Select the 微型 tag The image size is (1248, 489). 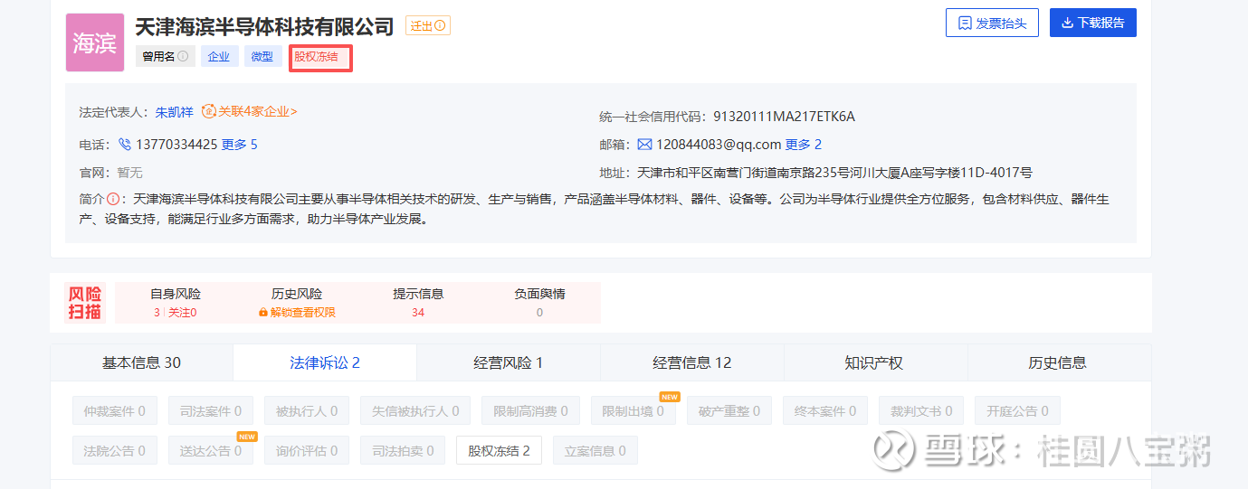point(262,56)
